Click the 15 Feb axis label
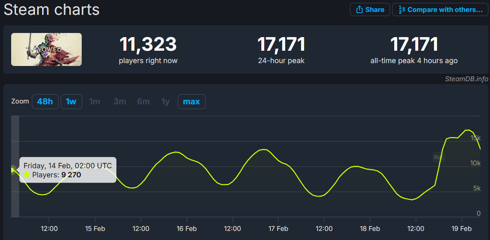Screen dimensions: 490x240 [95, 229]
